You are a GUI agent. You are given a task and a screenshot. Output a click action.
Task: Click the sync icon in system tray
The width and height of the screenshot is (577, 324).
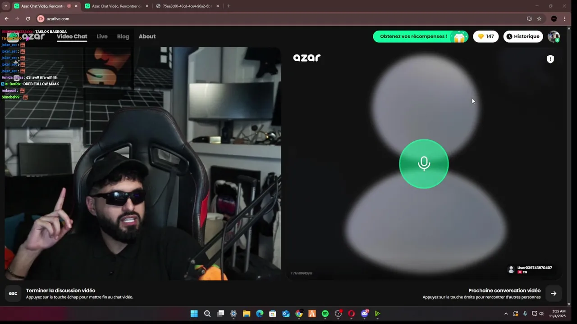515,314
